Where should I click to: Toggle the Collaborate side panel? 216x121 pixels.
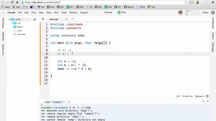click(213, 23)
